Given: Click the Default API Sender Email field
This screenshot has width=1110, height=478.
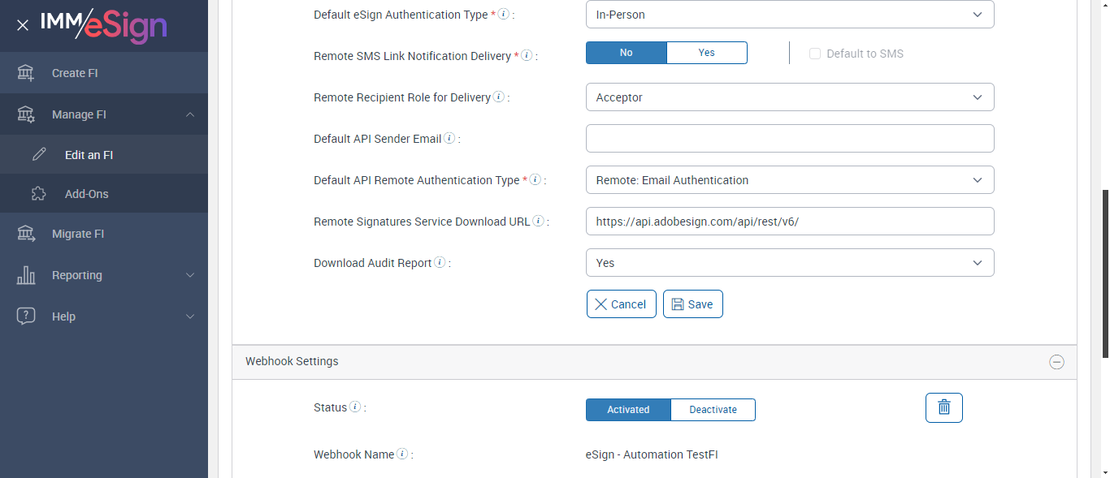Looking at the screenshot, I should click(789, 138).
